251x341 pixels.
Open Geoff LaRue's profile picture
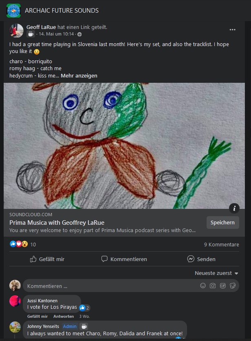(16, 31)
